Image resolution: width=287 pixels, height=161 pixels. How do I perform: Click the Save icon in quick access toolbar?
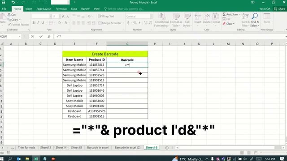(3, 2)
